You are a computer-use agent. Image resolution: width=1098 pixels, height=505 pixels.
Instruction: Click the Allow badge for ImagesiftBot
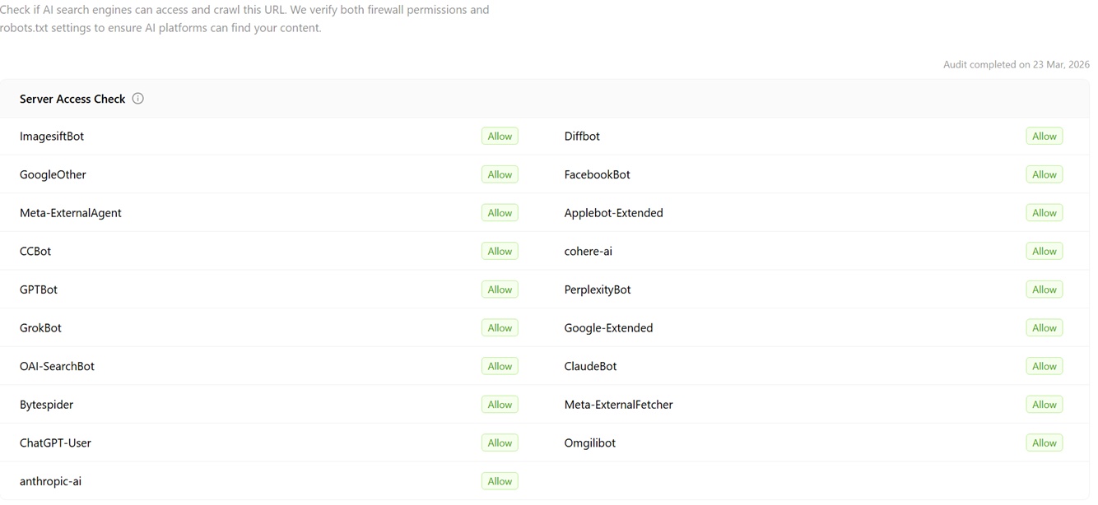(500, 137)
